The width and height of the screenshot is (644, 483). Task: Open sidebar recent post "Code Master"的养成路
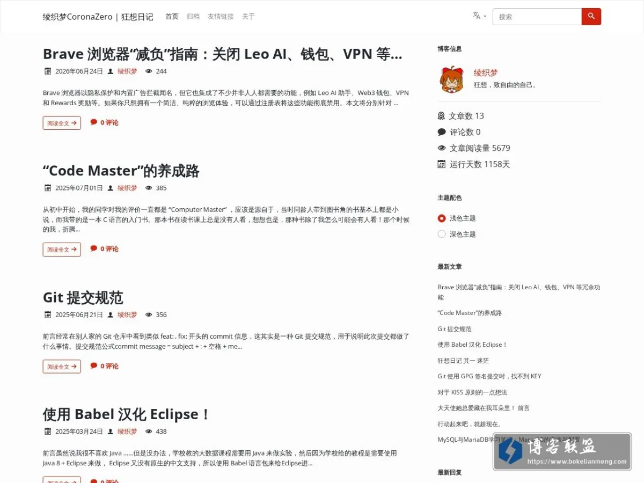pyautogui.click(x=470, y=313)
